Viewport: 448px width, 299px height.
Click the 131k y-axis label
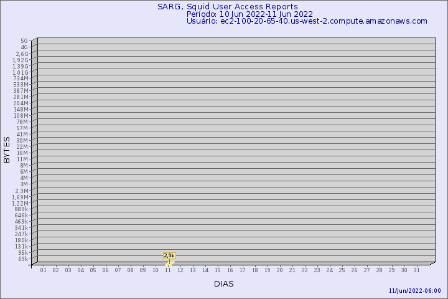tap(21, 246)
